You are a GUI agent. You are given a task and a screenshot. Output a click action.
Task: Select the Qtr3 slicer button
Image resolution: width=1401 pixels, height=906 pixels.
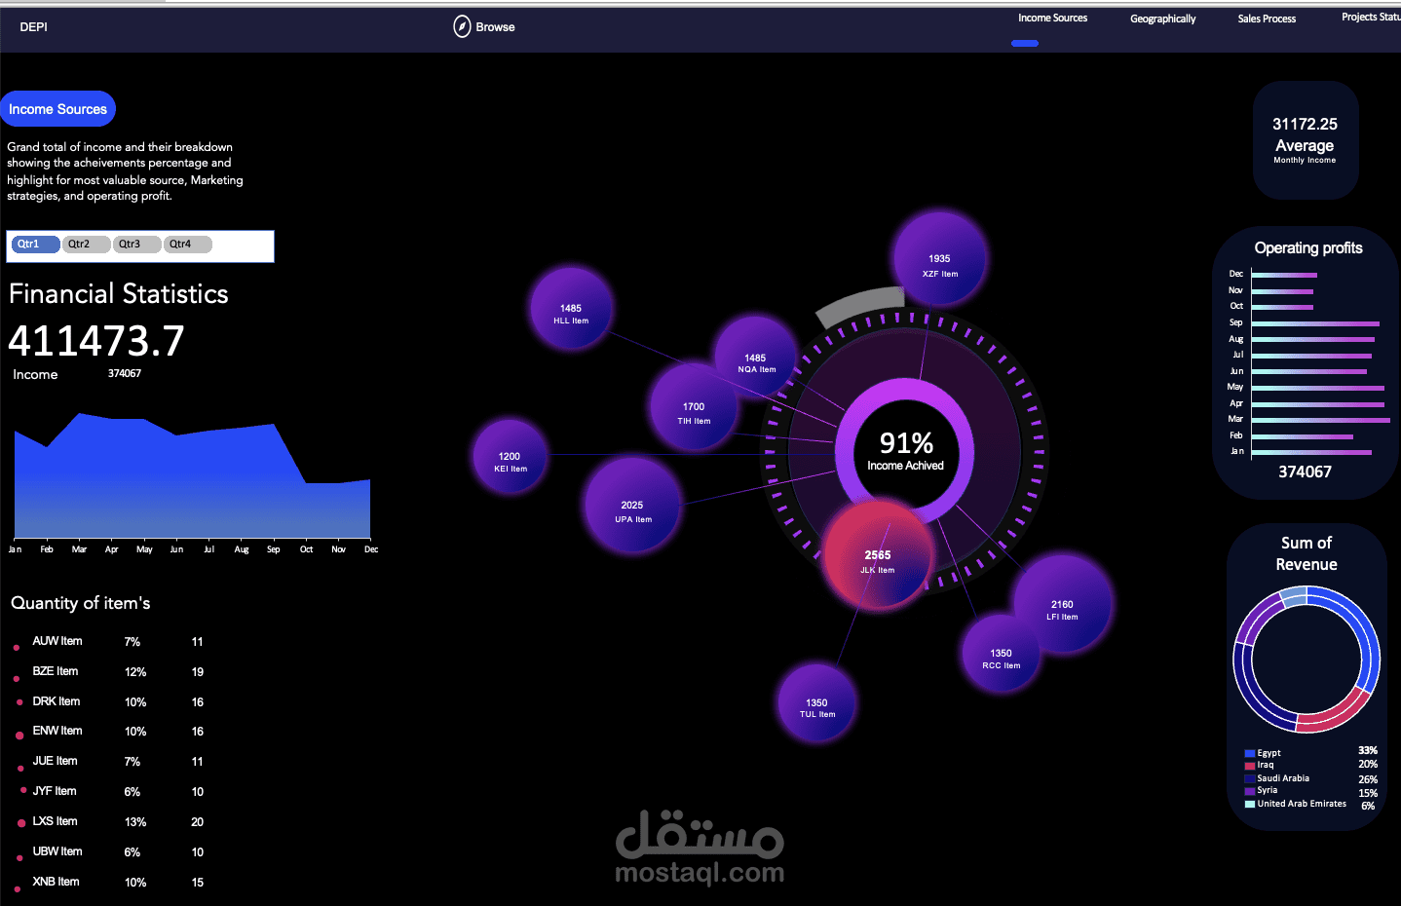click(x=136, y=245)
